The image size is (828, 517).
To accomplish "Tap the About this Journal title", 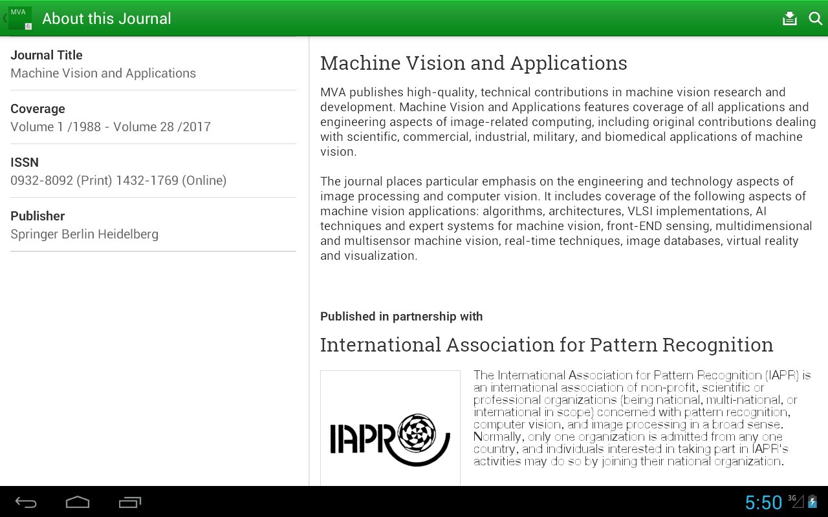I will [107, 18].
